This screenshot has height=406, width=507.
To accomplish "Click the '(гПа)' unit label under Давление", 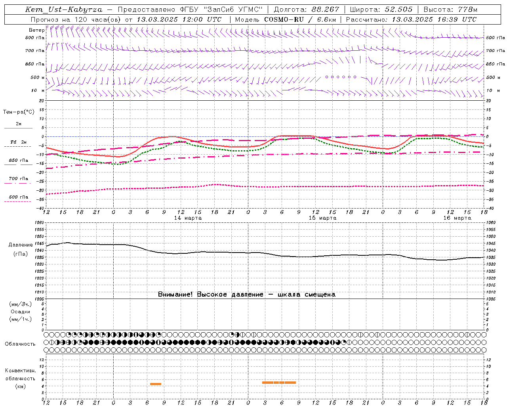I will (21, 254).
